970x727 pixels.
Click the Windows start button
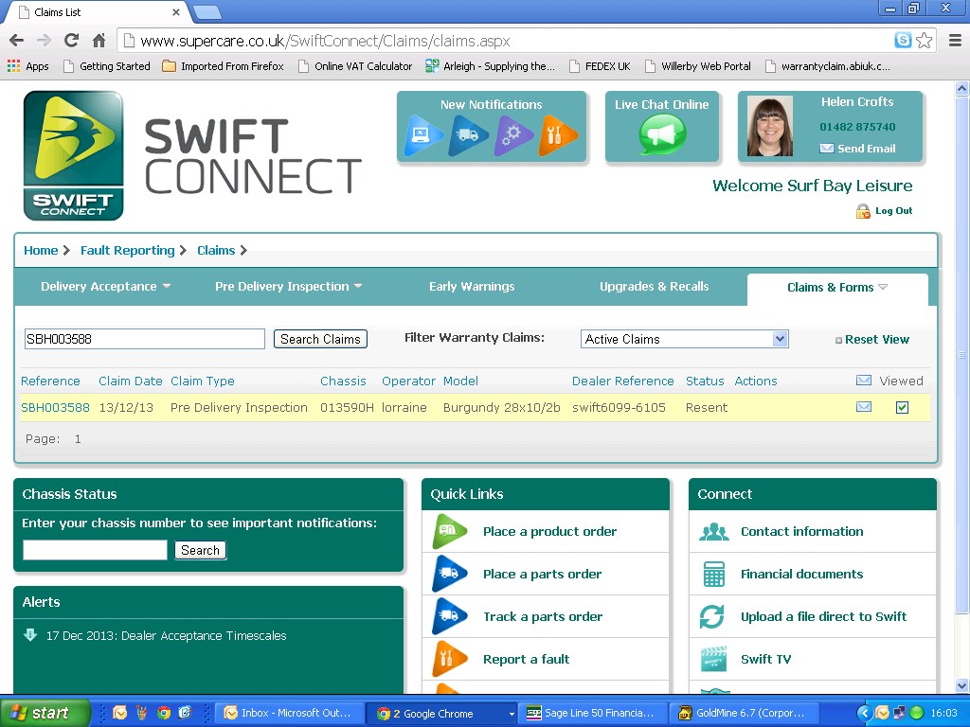(45, 713)
